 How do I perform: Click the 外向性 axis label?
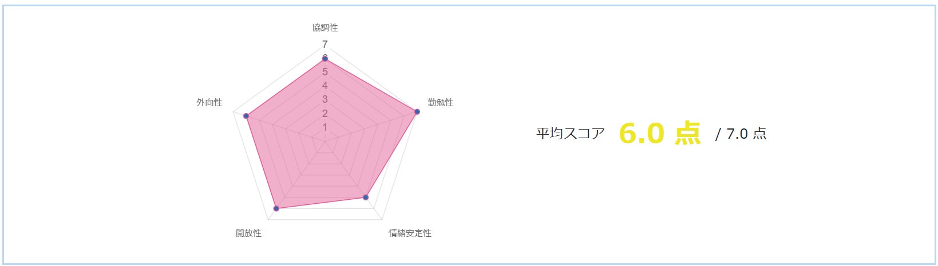pos(209,102)
